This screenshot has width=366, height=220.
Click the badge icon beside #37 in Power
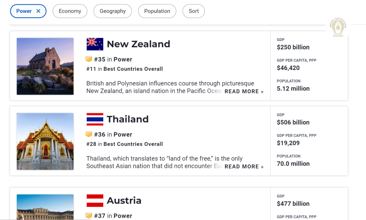point(89,216)
